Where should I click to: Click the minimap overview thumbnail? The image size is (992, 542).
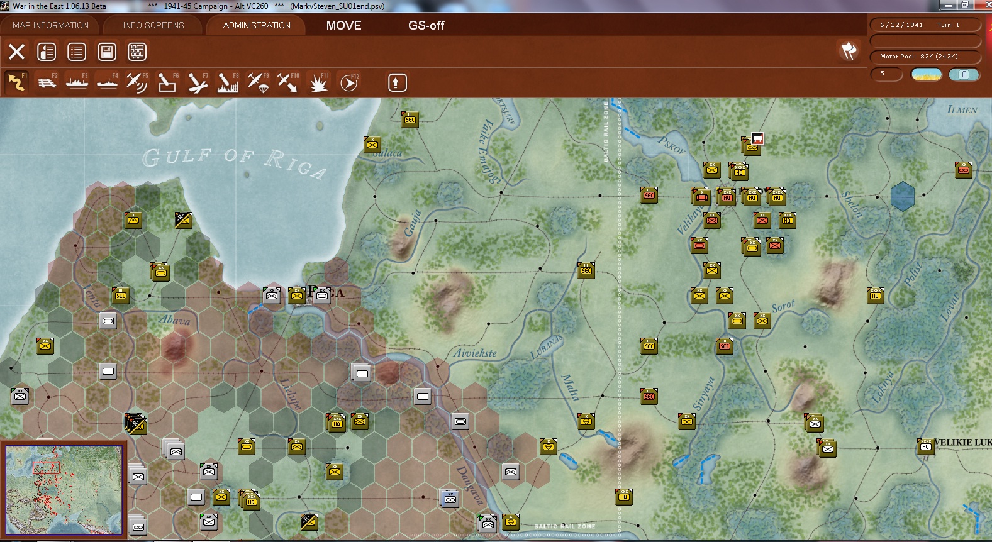(x=64, y=490)
